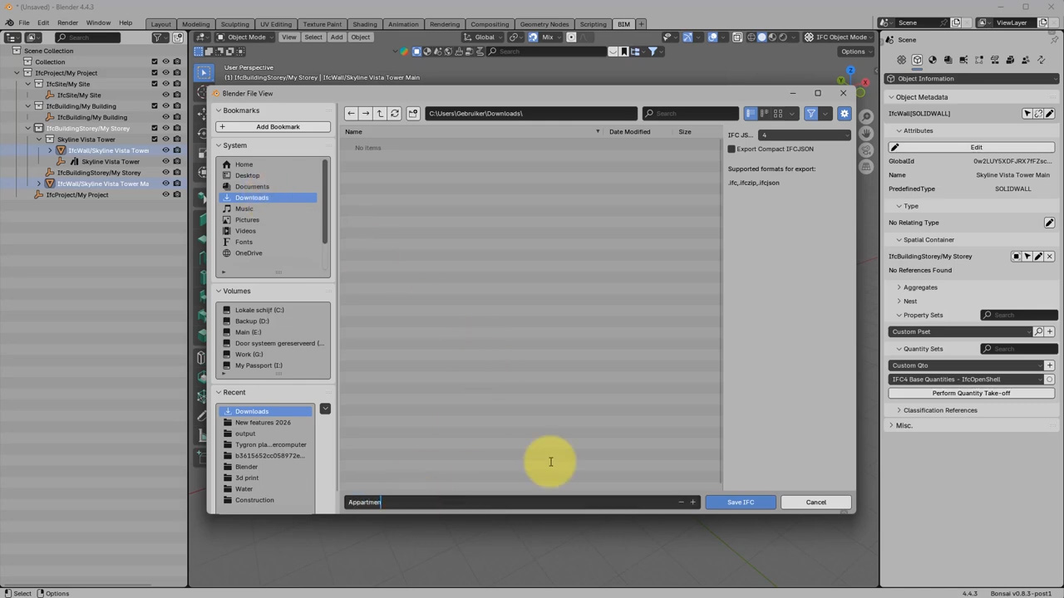Viewport: 1064px width, 598px height.
Task: Click the refresh file list icon
Action: (x=395, y=114)
